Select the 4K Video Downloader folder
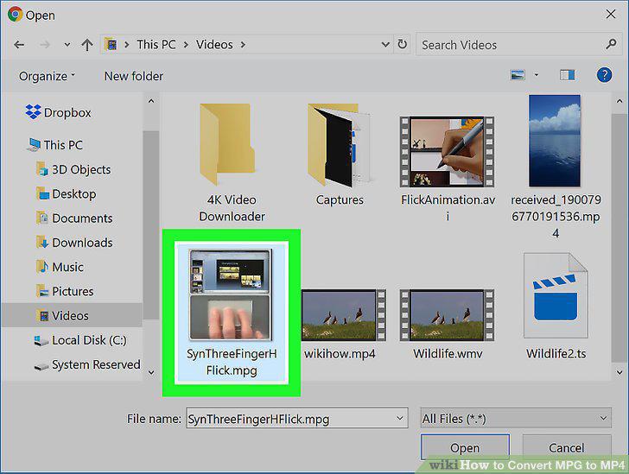This screenshot has height=474, width=629. pyautogui.click(x=232, y=162)
